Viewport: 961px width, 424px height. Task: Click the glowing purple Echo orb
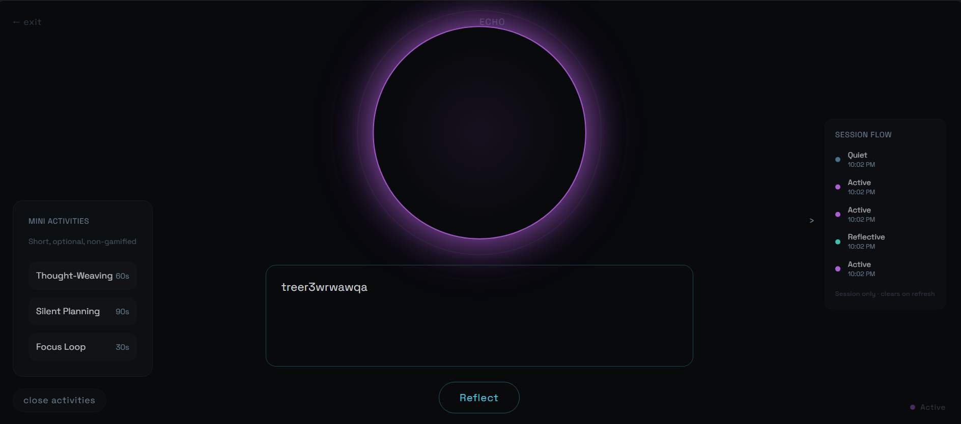point(479,133)
